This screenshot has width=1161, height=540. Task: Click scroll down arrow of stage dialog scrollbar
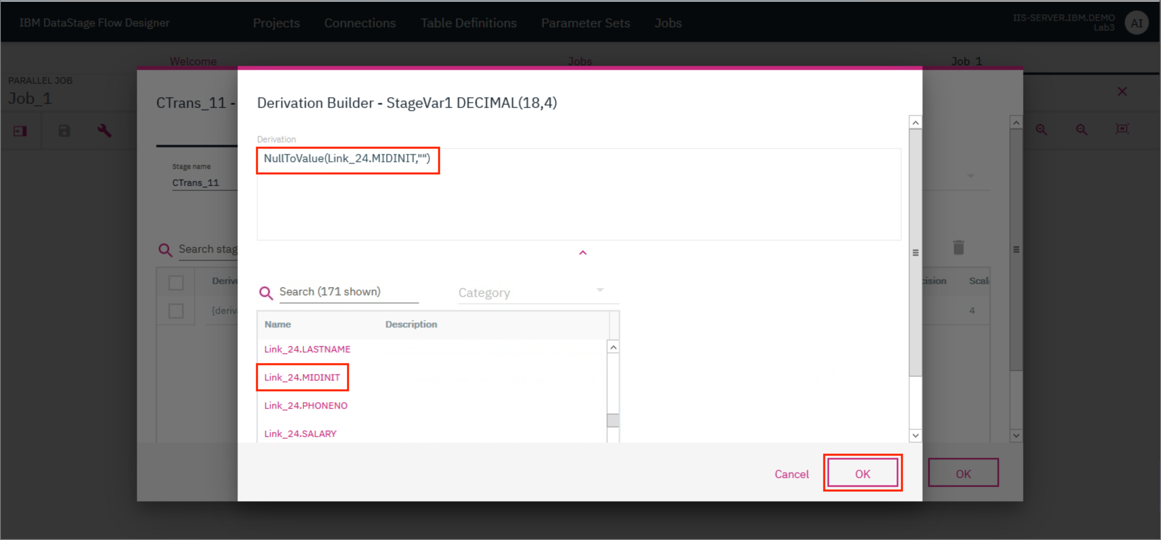(x=1016, y=435)
